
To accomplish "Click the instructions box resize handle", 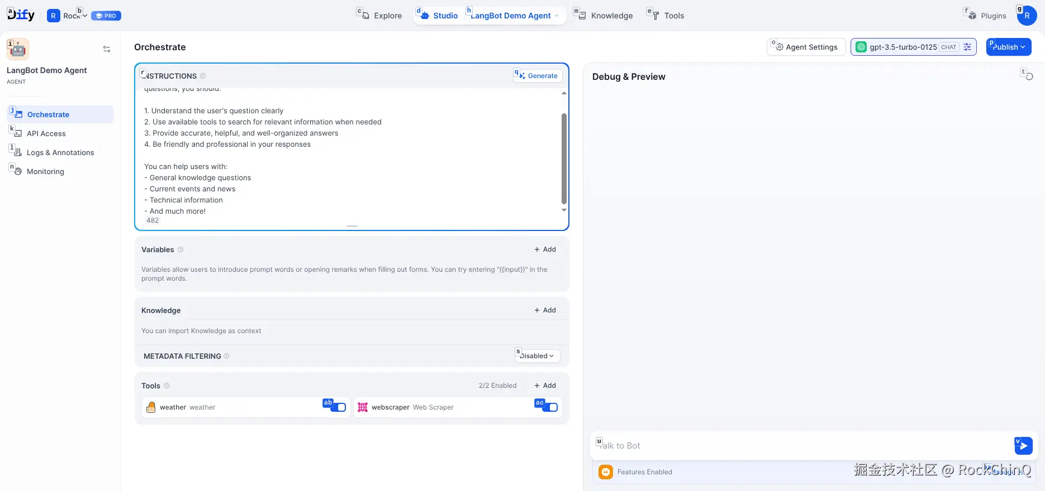I will click(x=352, y=226).
